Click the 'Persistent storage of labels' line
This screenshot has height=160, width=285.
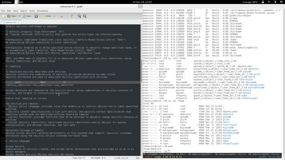tap(24, 130)
